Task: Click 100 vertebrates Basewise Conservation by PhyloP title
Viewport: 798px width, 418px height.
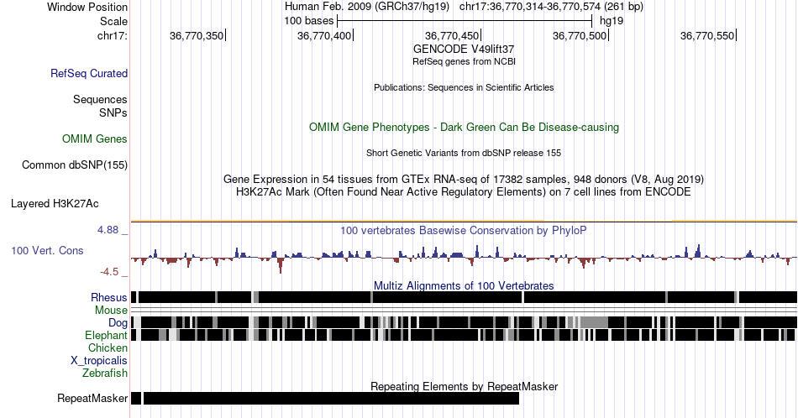Action: coord(464,230)
